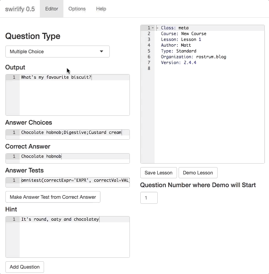Viewport: 269px width, 274px height.
Task: Click the Correct Answer editor field
Action: [68, 158]
